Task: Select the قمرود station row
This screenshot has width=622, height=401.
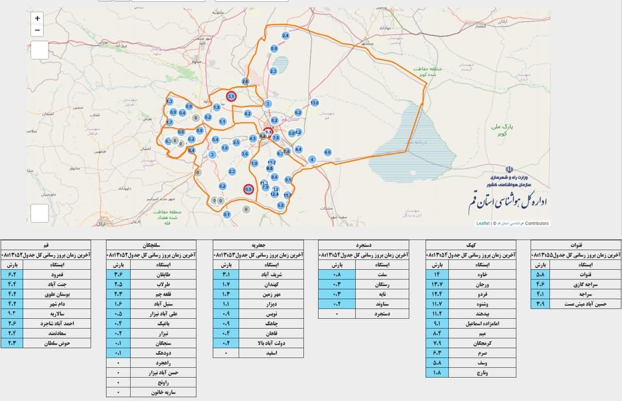Action: [x=46, y=275]
